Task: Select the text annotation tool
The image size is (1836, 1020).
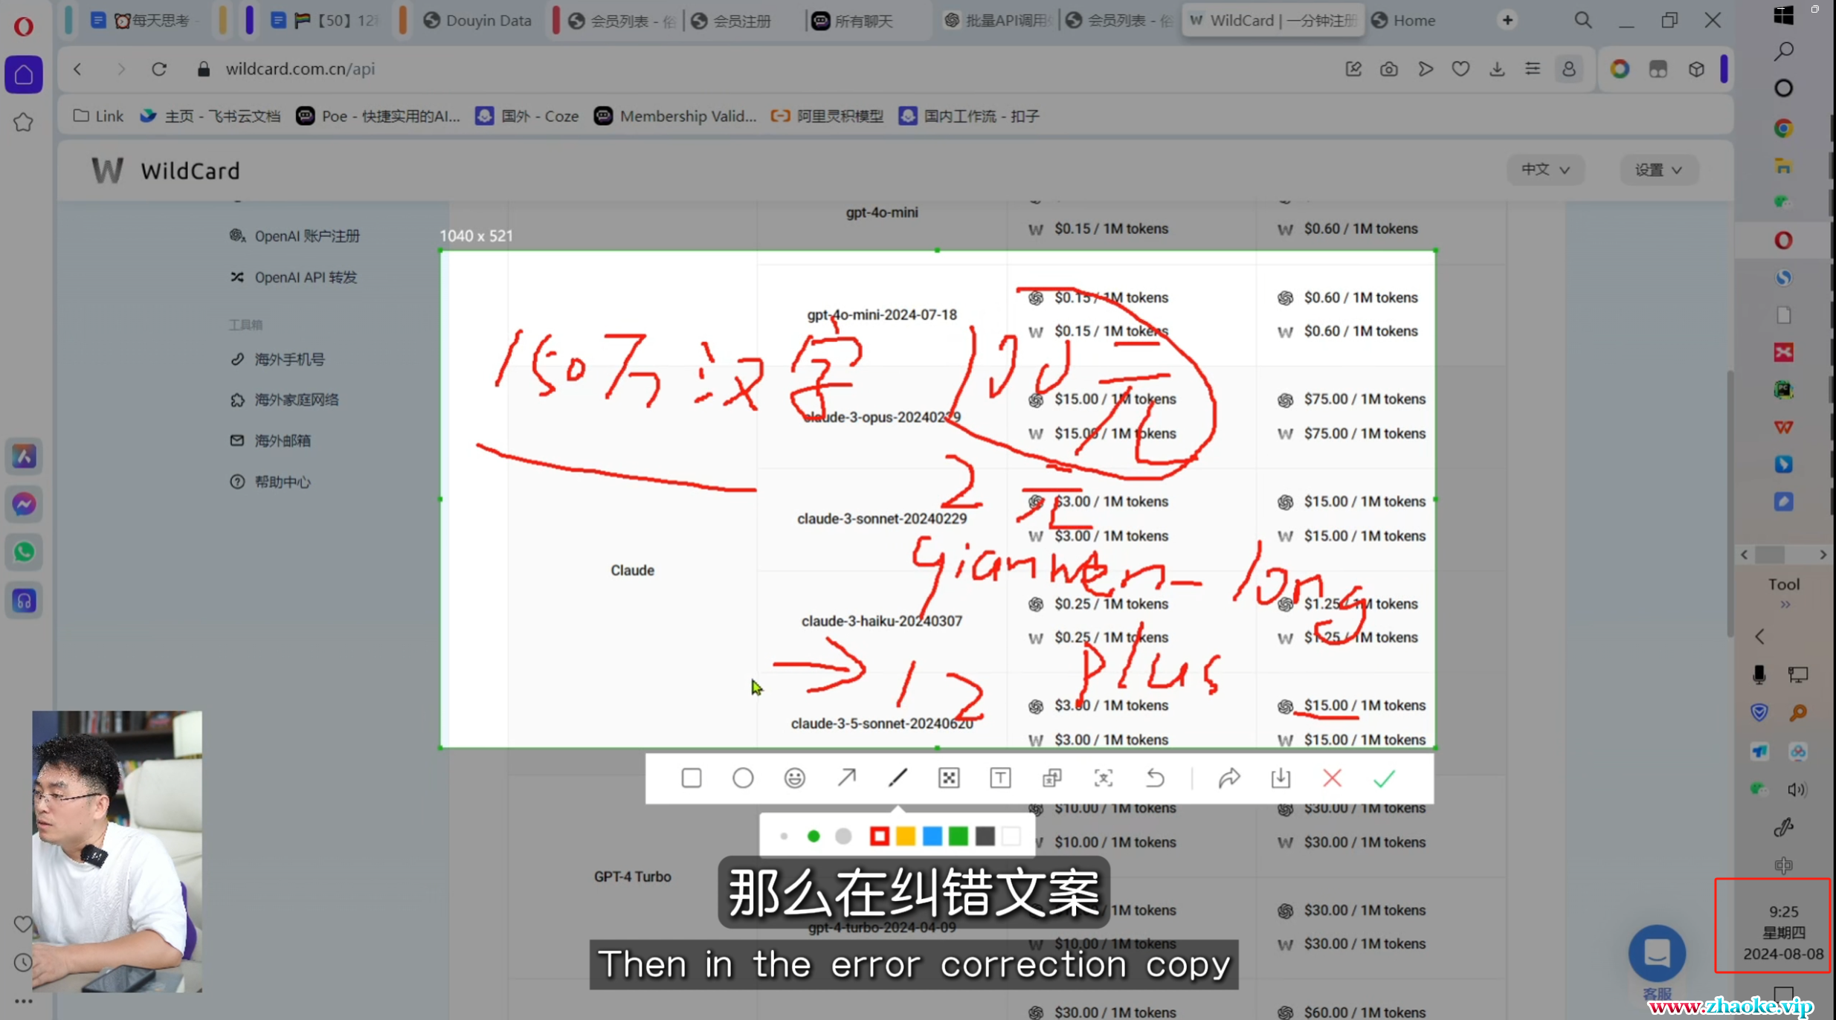Action: tap(1000, 778)
